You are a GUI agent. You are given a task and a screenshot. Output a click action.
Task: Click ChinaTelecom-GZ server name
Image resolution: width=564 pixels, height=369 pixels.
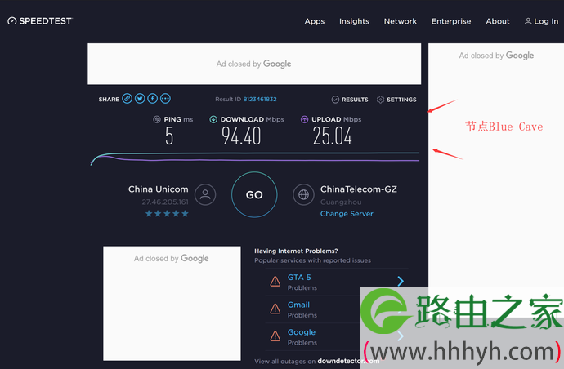pos(359,189)
